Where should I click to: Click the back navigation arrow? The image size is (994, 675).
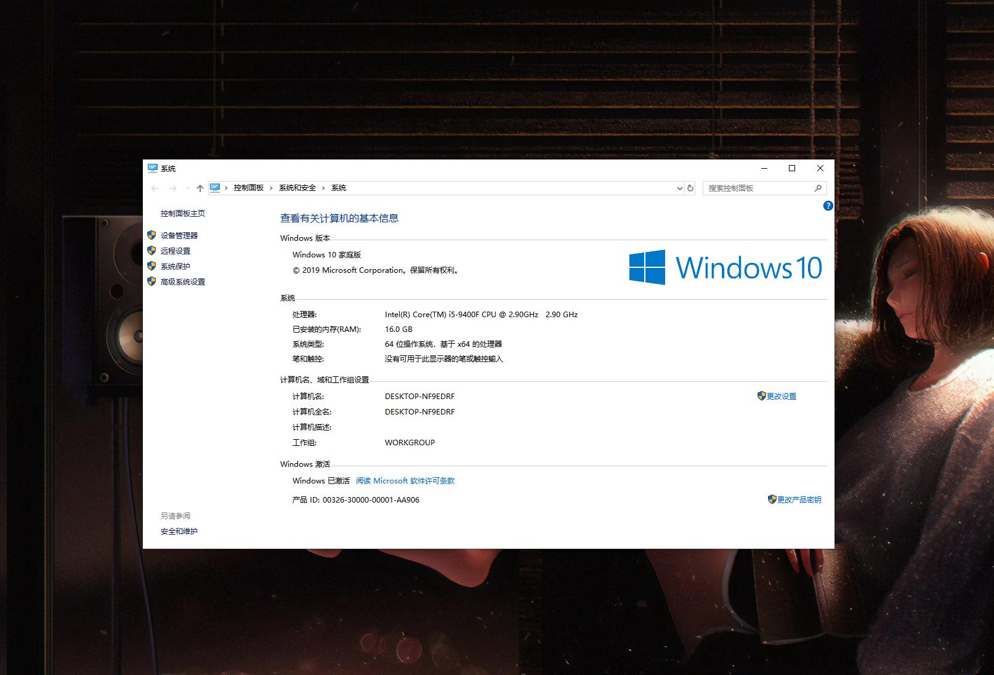pyautogui.click(x=155, y=188)
